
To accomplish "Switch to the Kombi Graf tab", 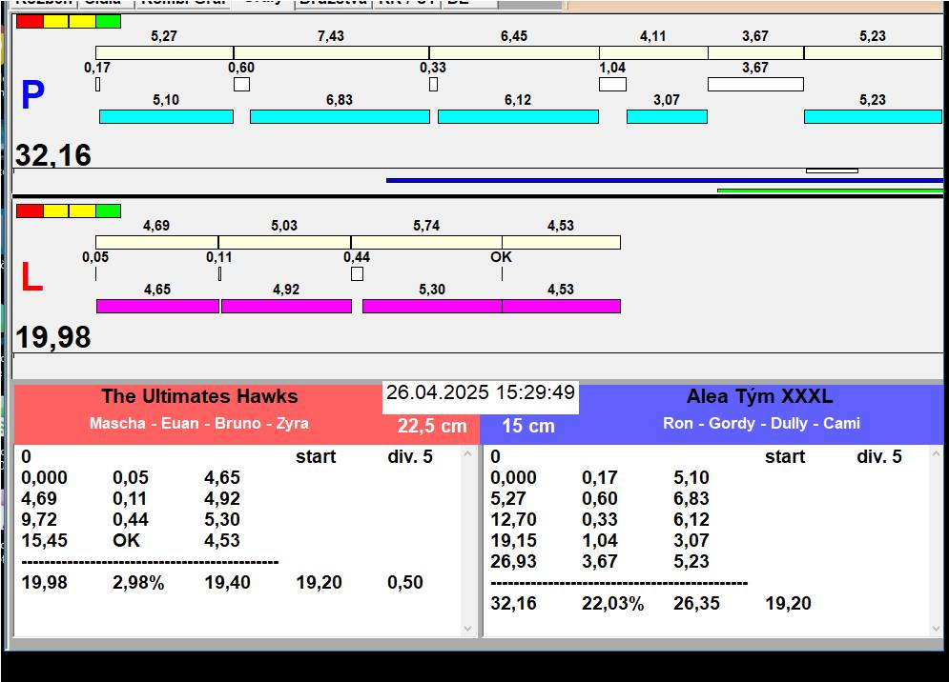I will click(183, 3).
